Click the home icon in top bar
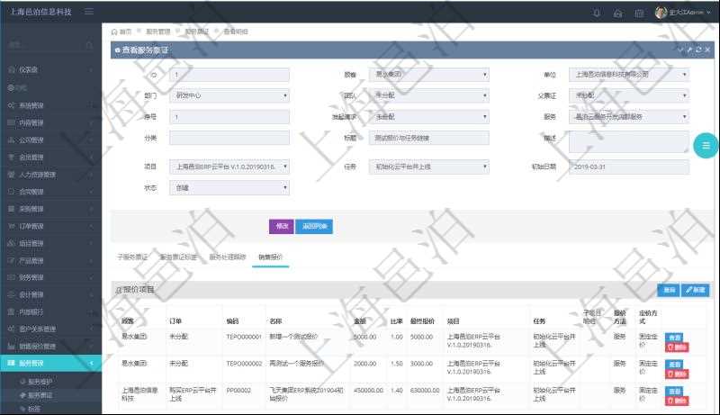Viewport: 720px width, 415px height. [617, 13]
